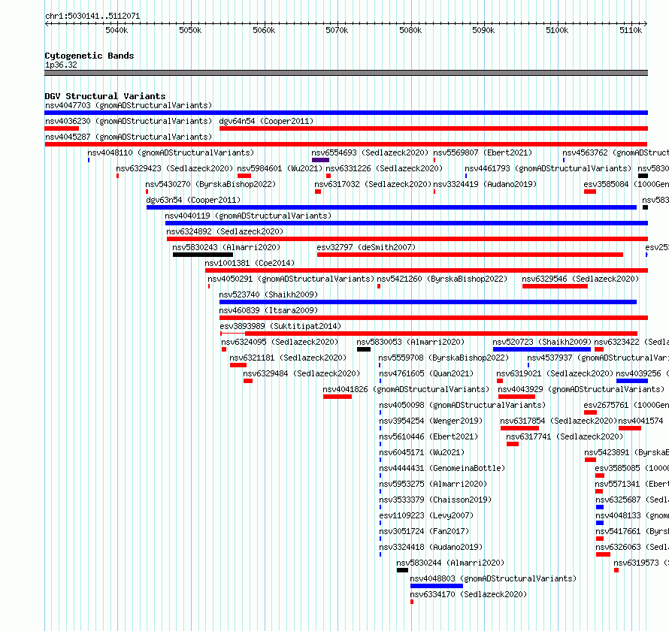Select nsv6329423 Sedlazeck2020 label

[174, 168]
